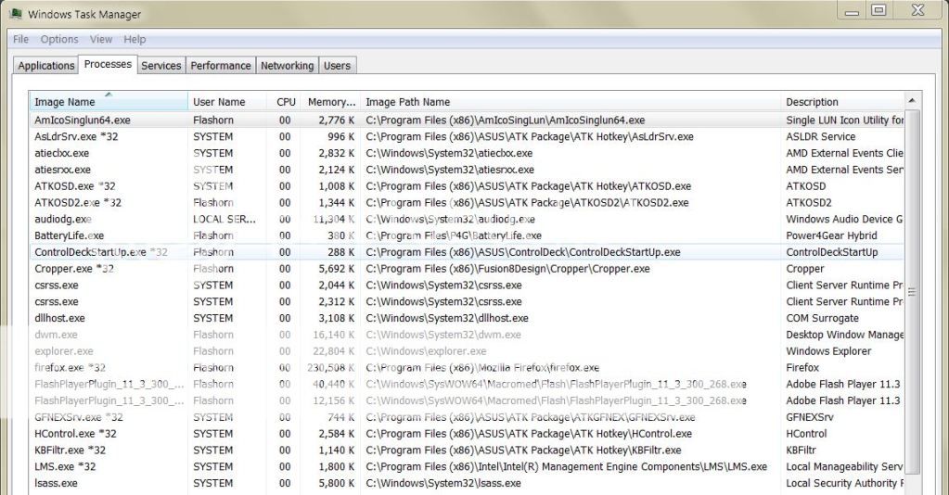Click the Power4Gear Hybrid description
Image resolution: width=949 pixels, height=495 pixels.
[831, 235]
